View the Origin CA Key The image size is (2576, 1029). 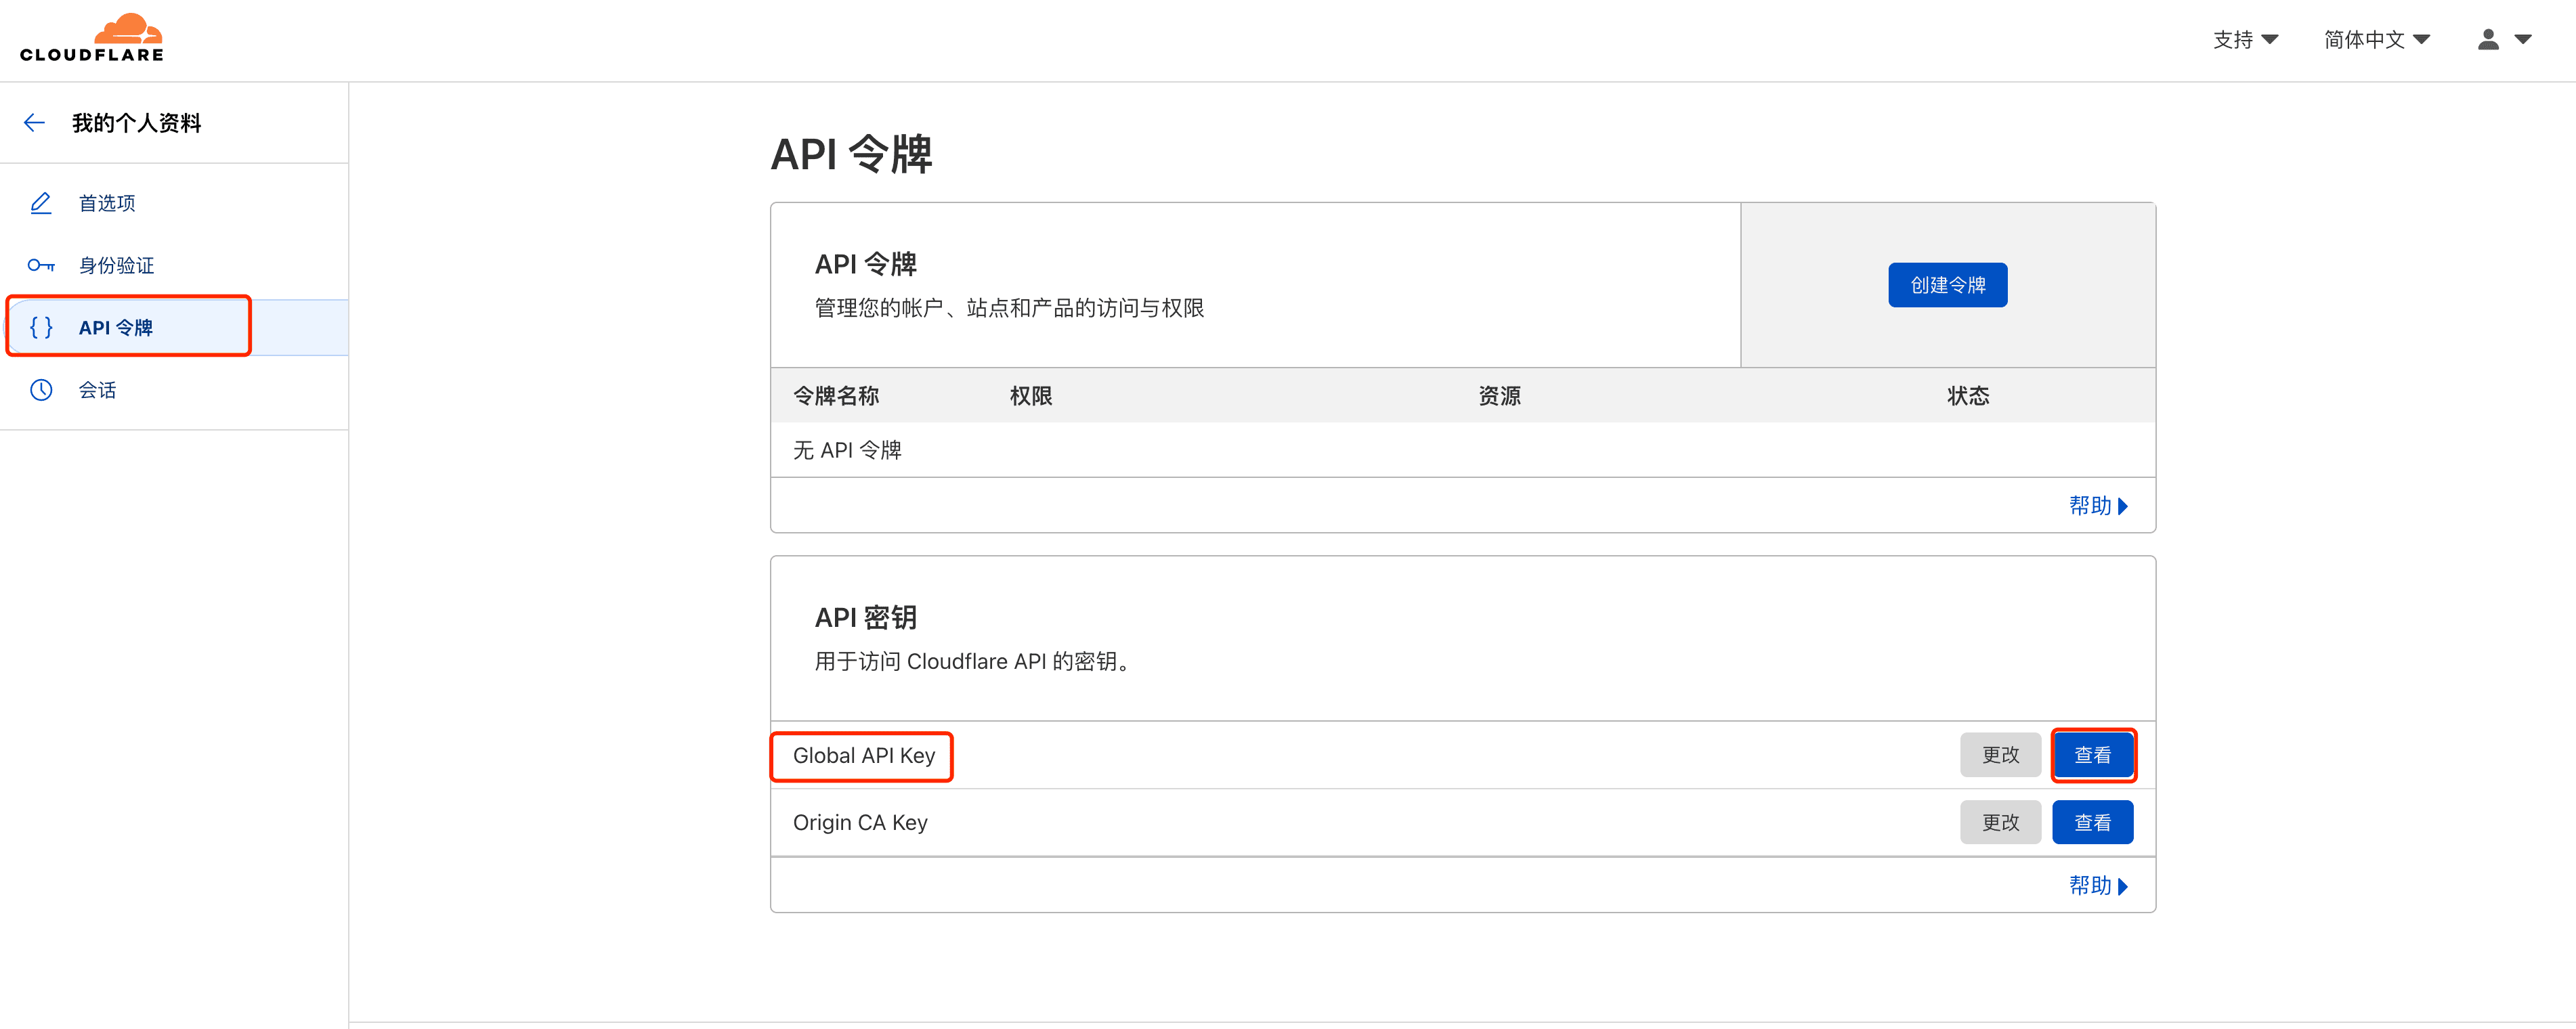coord(2092,822)
